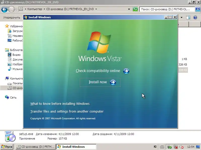Select Избранное in the navigation pane
Viewport: 201px width, 150px height.
(x=16, y=26)
